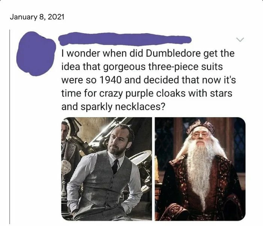Click the black tie in left photo
The image size is (263, 226).
pyautogui.click(x=115, y=167)
